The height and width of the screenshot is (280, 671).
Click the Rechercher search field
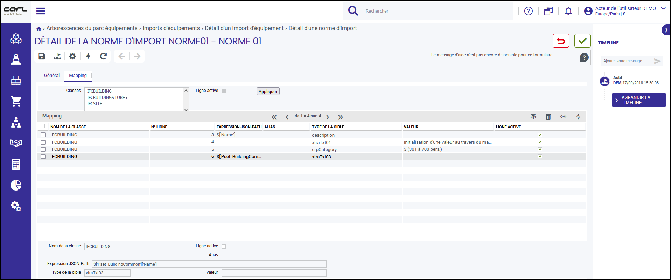click(x=438, y=11)
